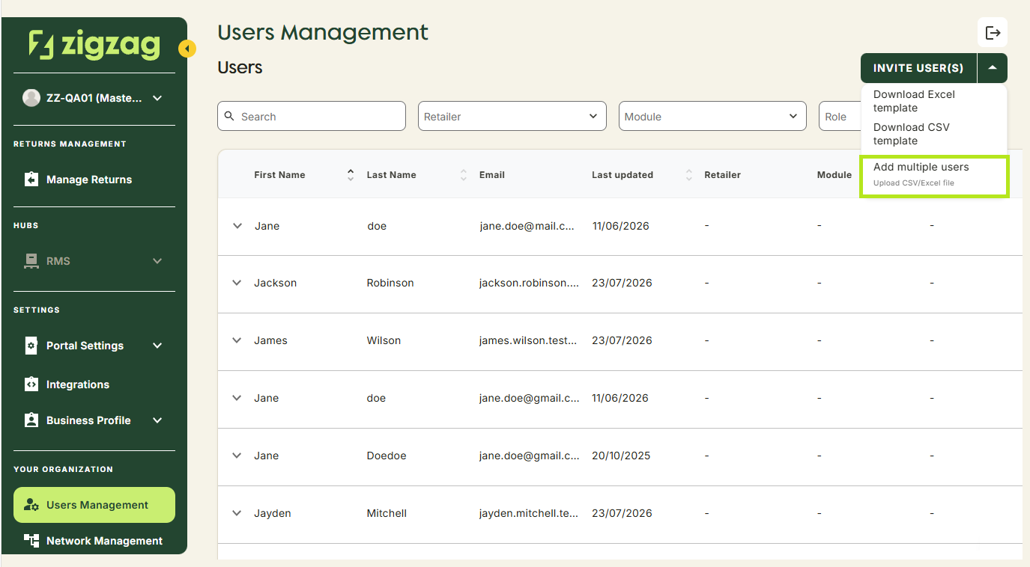Click the last name Mitchell

click(387, 513)
